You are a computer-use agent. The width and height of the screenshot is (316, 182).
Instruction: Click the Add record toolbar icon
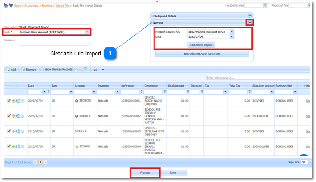[x=8, y=70]
